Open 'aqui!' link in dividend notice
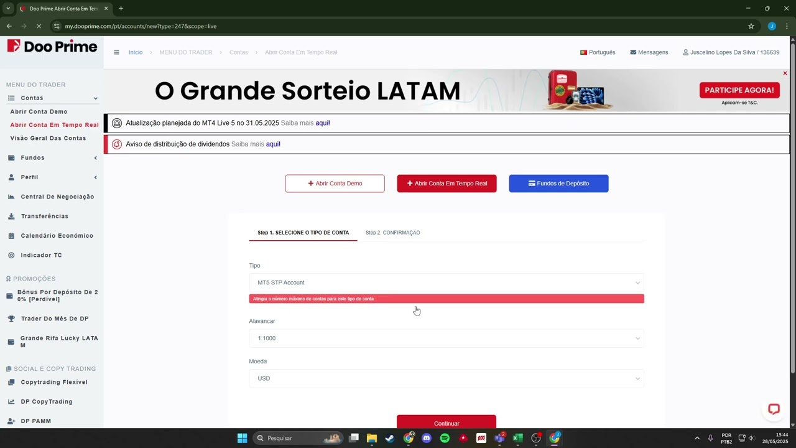Screen dimensions: 796x448 pos(273,144)
